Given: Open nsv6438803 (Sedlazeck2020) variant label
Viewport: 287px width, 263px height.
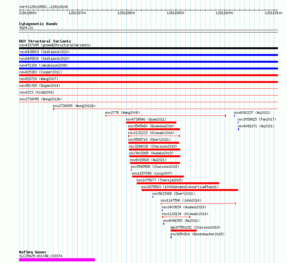Looking at the screenshot, I should (x=45, y=52).
